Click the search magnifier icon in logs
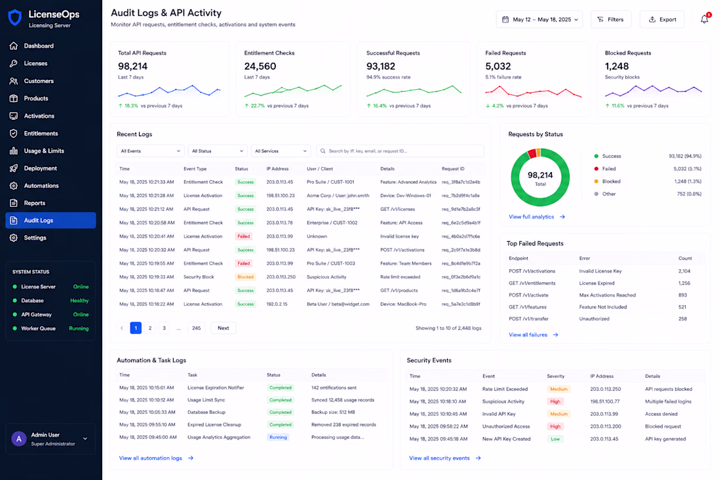The image size is (721, 480). click(x=322, y=151)
